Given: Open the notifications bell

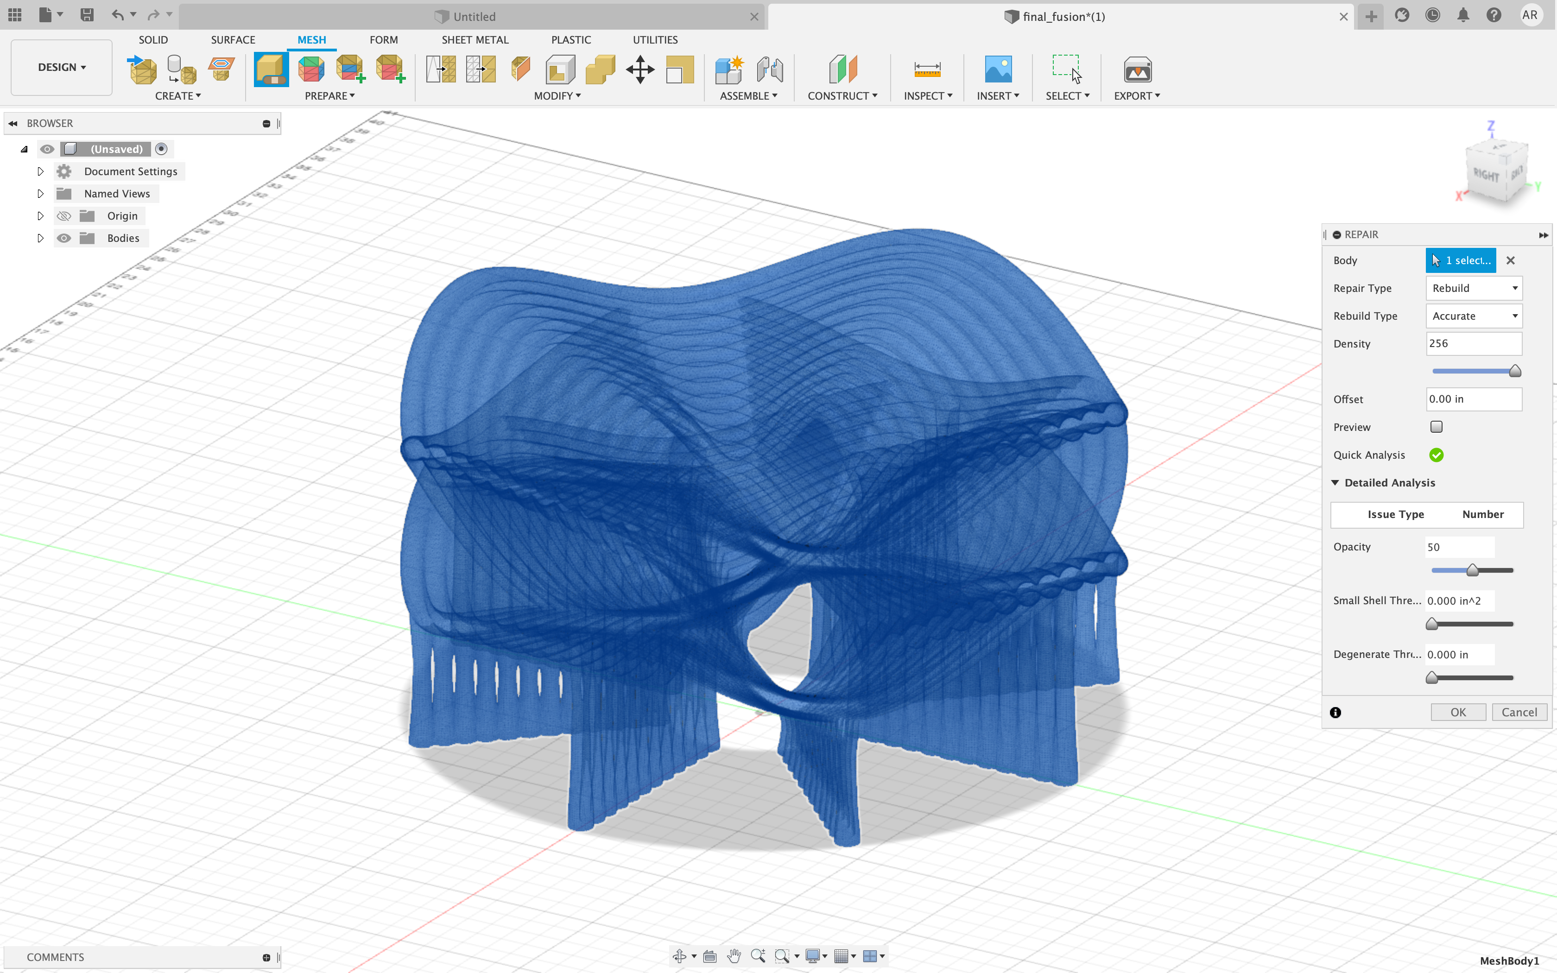Looking at the screenshot, I should coord(1463,15).
